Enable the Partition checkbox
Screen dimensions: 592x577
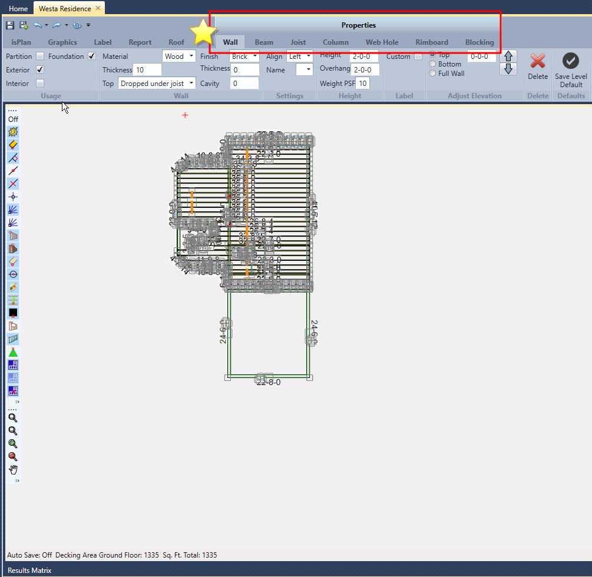click(40, 57)
